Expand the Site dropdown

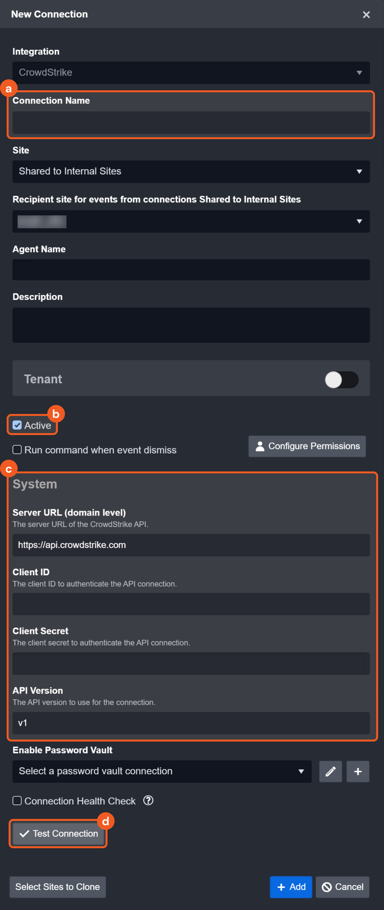[x=191, y=171]
